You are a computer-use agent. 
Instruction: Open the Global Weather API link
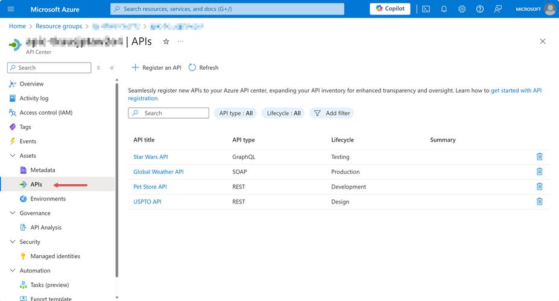(x=158, y=172)
